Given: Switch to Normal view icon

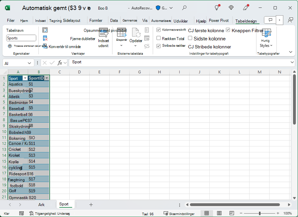Looking at the screenshot, I should pos(207,213).
